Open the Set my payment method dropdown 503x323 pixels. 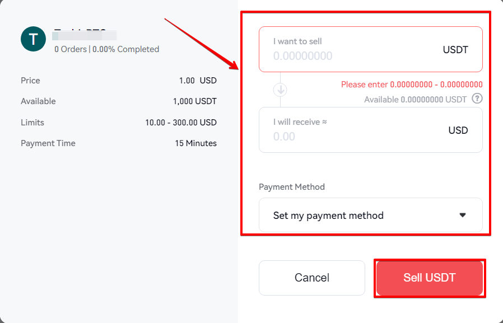click(x=370, y=215)
